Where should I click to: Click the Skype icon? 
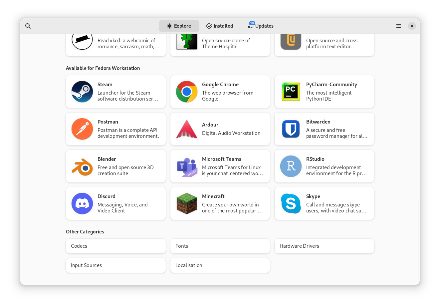pyautogui.click(x=291, y=203)
